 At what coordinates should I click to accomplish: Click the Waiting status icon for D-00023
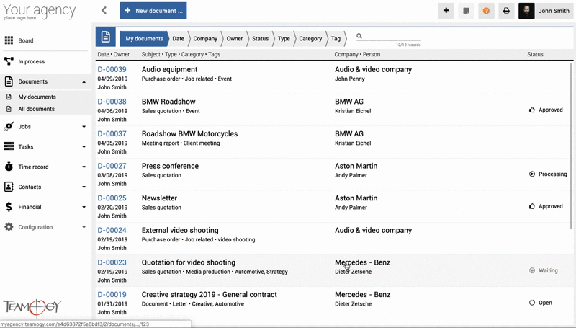(532, 270)
